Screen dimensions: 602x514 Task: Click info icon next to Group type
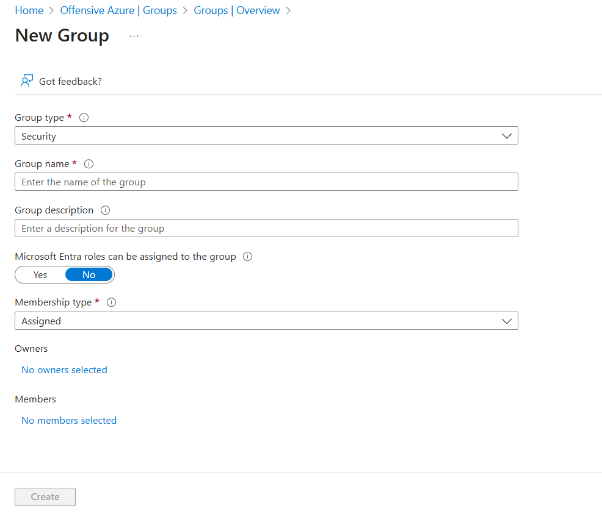tap(84, 118)
